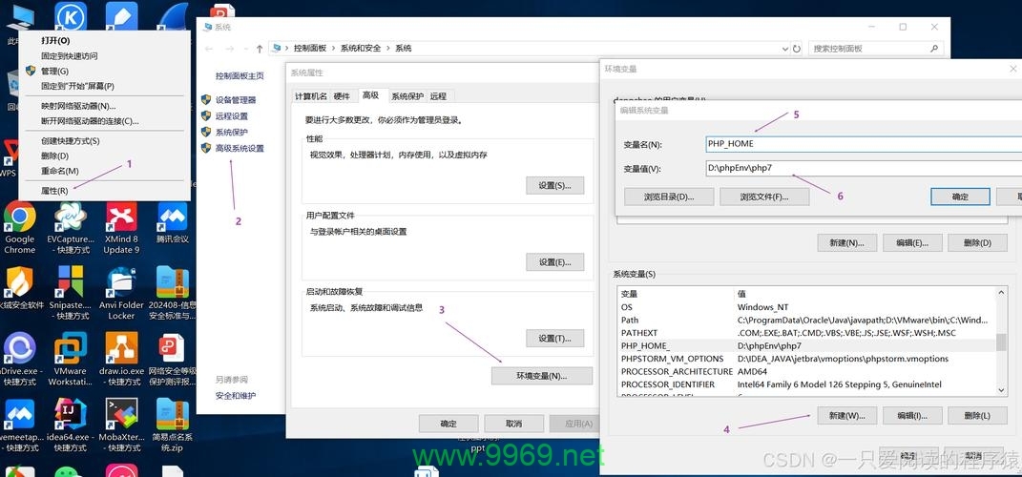The height and width of the screenshot is (477, 1022).
Task: Choose 管理(G) in the context menu
Action: pos(105,71)
